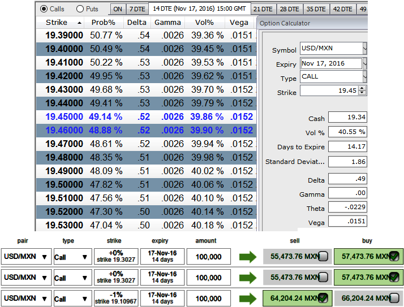Image resolution: width=404 pixels, height=307 pixels.
Task: Click the first row green arrow icon
Action: point(248,257)
